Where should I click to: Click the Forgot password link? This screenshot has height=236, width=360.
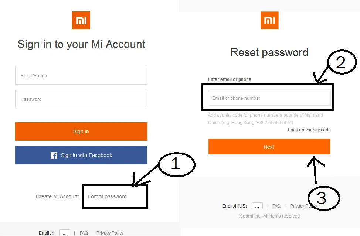pyautogui.click(x=107, y=196)
